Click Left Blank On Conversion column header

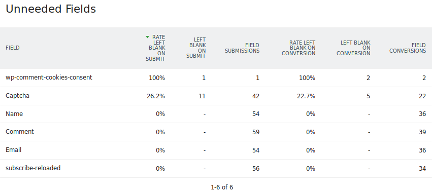click(x=353, y=48)
